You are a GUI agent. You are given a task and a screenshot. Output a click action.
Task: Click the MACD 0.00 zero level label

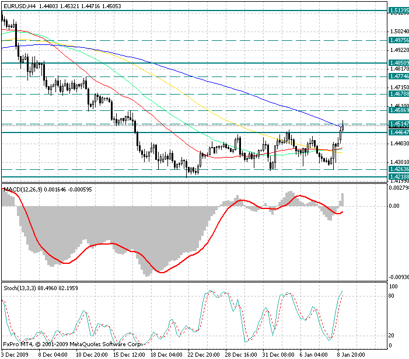coord(394,206)
